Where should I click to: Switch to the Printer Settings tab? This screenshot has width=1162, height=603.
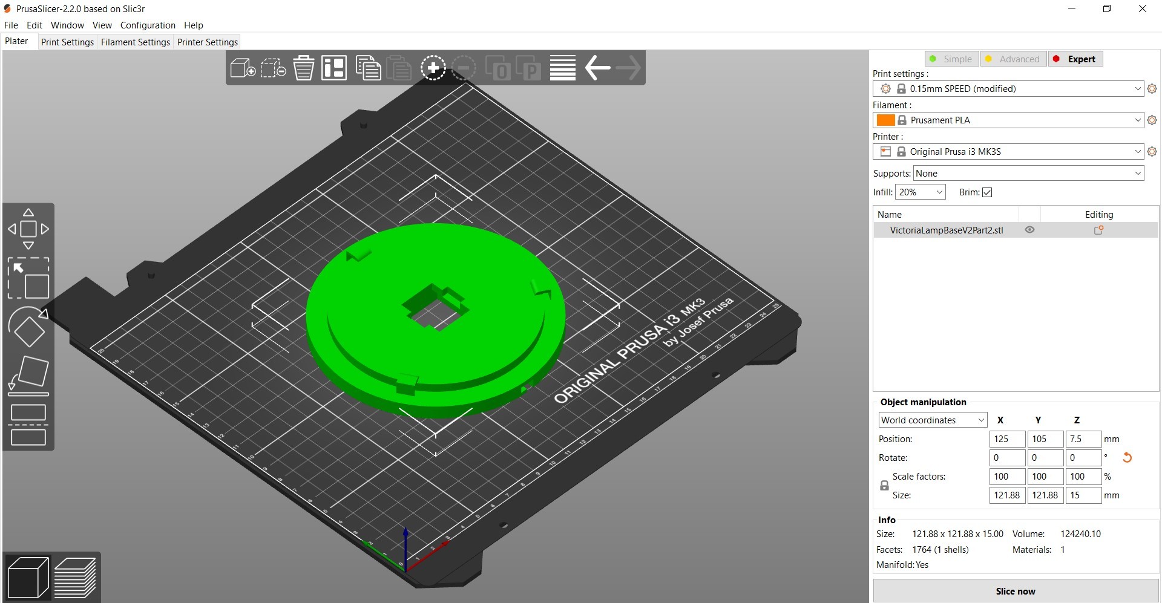pos(208,42)
